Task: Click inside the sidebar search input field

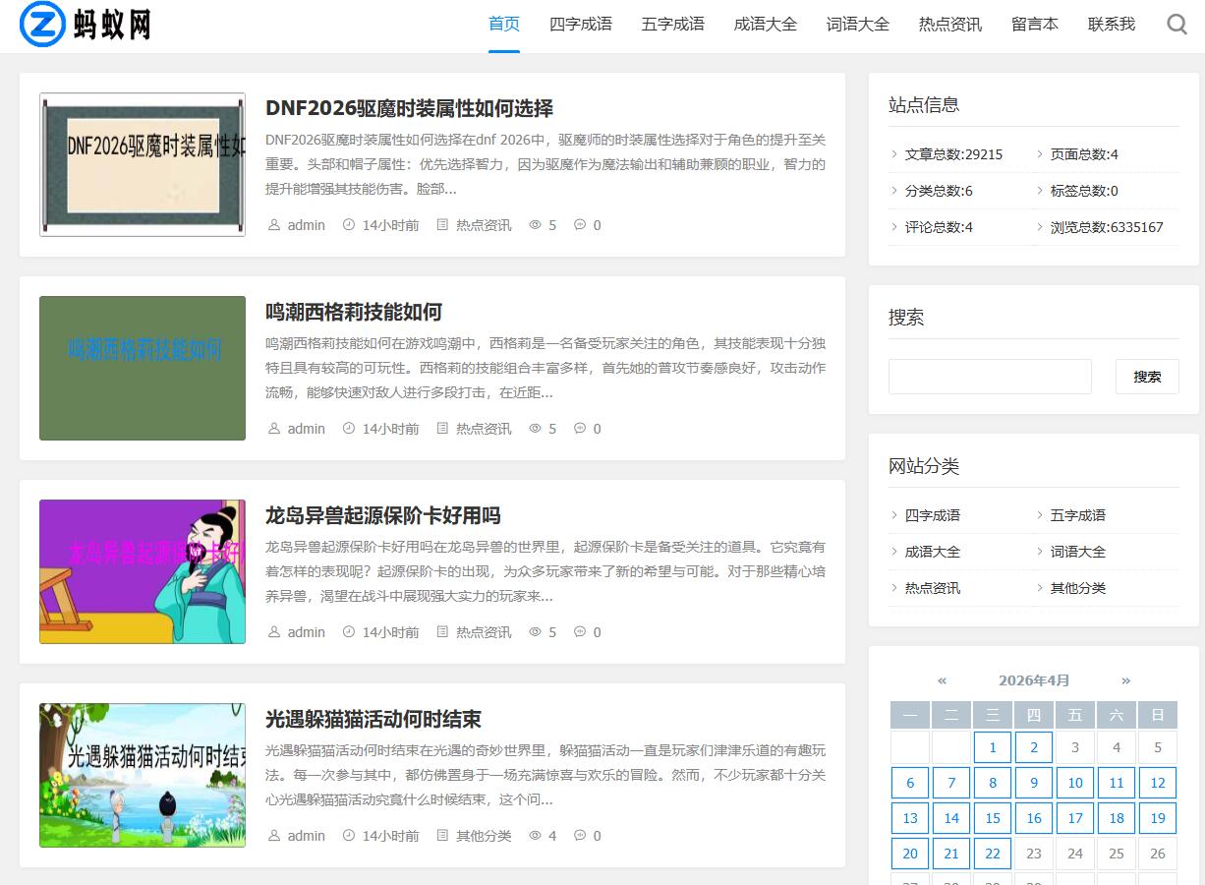Action: click(x=989, y=376)
